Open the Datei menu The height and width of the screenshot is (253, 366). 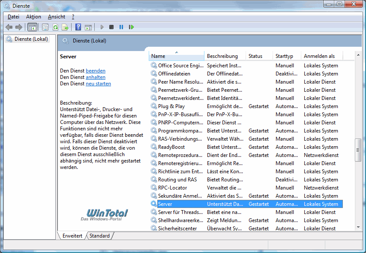tap(13, 17)
